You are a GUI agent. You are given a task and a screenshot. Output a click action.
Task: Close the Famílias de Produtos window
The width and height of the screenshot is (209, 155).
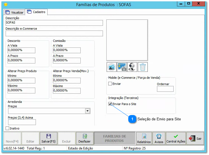click(x=199, y=4)
